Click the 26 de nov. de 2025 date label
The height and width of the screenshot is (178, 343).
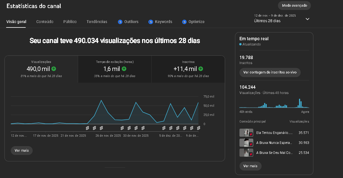tap(108, 136)
